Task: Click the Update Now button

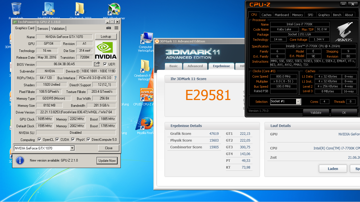Action: (x=107, y=161)
